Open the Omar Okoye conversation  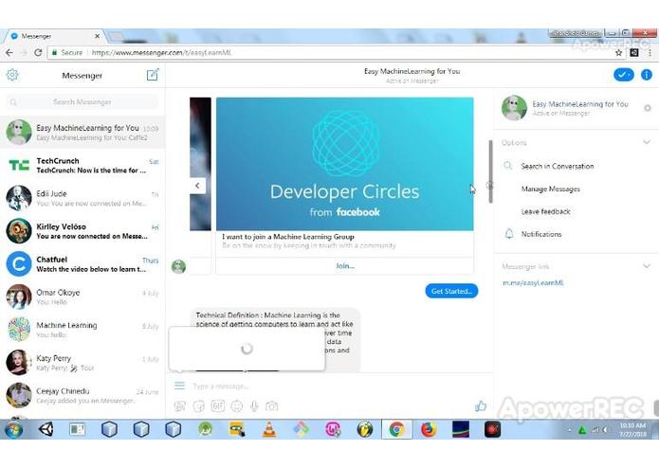point(82,297)
